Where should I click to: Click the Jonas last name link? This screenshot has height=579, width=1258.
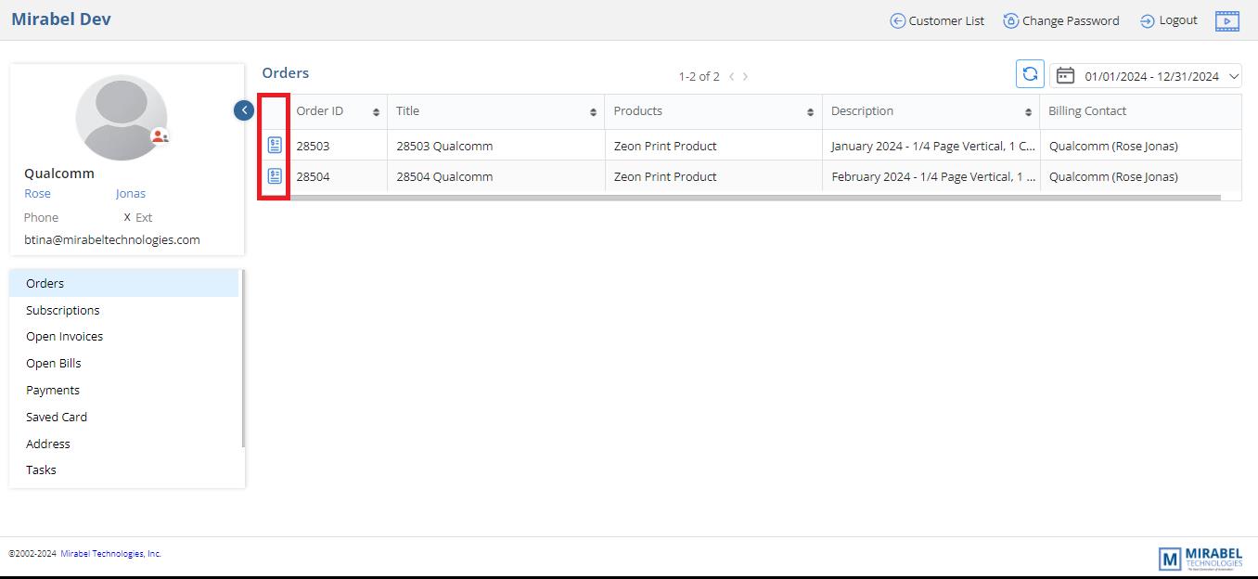pyautogui.click(x=131, y=194)
